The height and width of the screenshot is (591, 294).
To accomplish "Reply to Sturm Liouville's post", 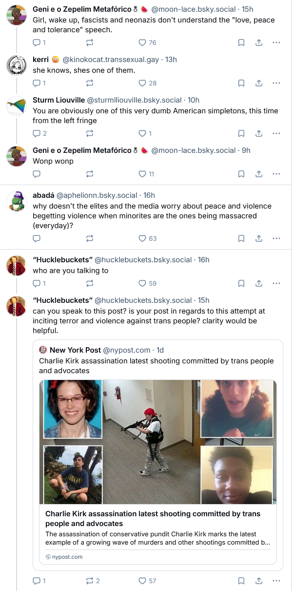I will coord(37,133).
